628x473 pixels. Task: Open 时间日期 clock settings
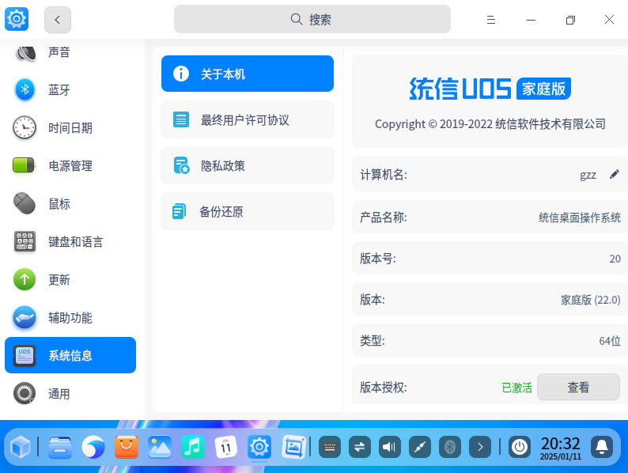point(70,128)
